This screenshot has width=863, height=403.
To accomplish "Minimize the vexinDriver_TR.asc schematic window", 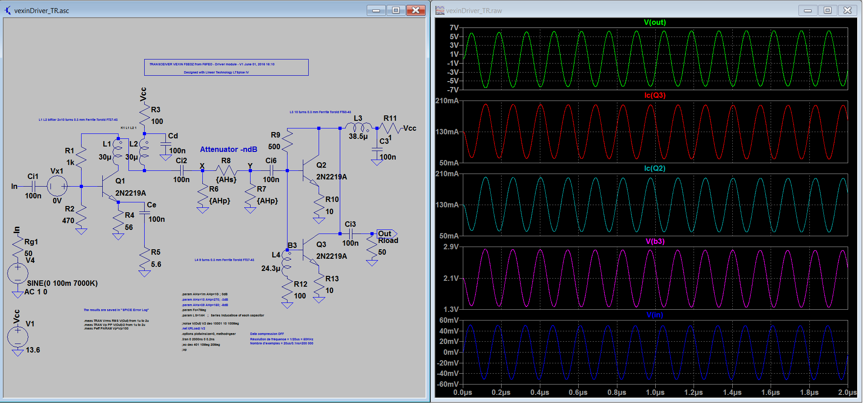I will pyautogui.click(x=376, y=10).
